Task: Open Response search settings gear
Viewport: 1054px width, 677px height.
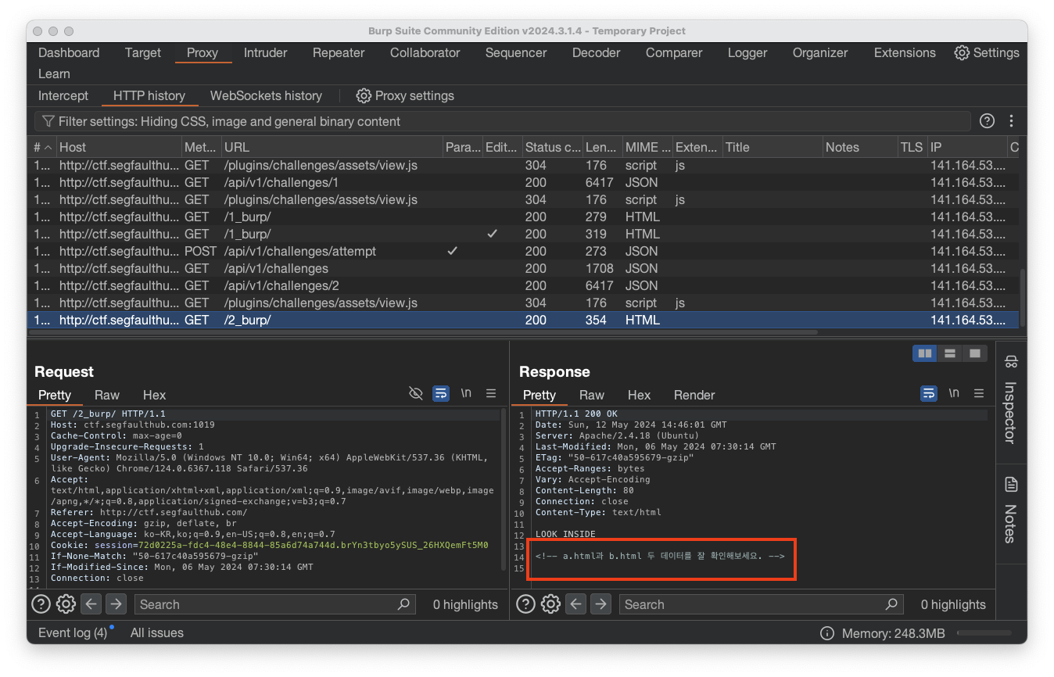Action: pos(550,604)
